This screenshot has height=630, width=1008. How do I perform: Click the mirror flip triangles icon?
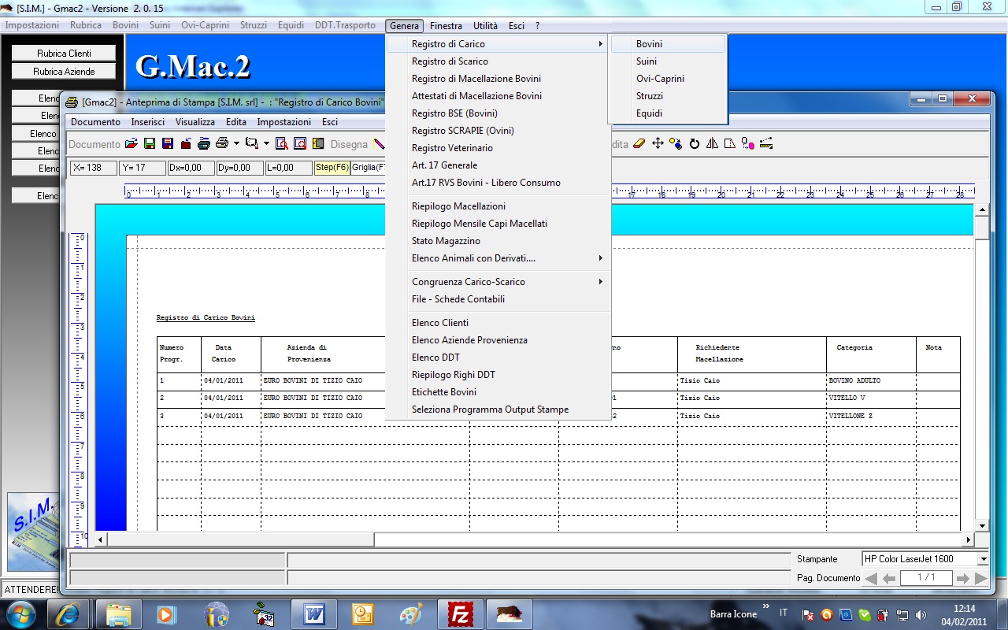click(712, 143)
